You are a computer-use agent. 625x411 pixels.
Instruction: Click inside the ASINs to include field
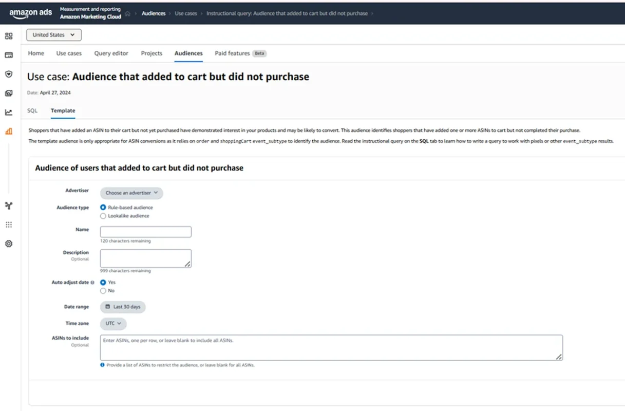point(331,347)
